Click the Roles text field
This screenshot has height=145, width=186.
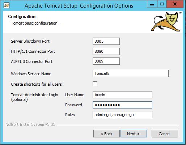coord(122,115)
